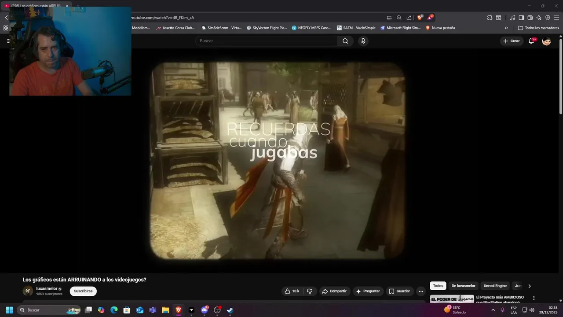The height and width of the screenshot is (317, 563).
Task: Select the De lucasmelor filter chip
Action: tap(463, 286)
